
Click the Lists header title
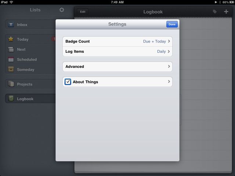tap(35, 10)
